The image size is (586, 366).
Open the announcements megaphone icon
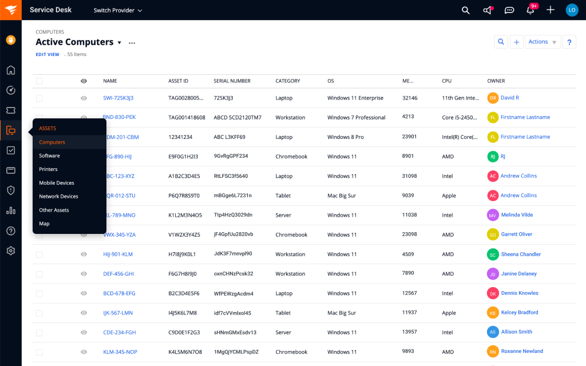pyautogui.click(x=488, y=10)
